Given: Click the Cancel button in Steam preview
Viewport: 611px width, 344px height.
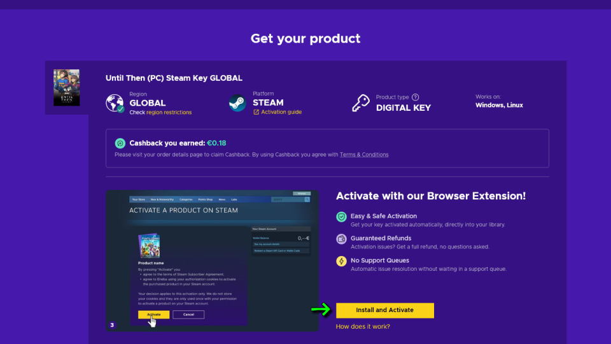Looking at the screenshot, I should pyautogui.click(x=188, y=314).
